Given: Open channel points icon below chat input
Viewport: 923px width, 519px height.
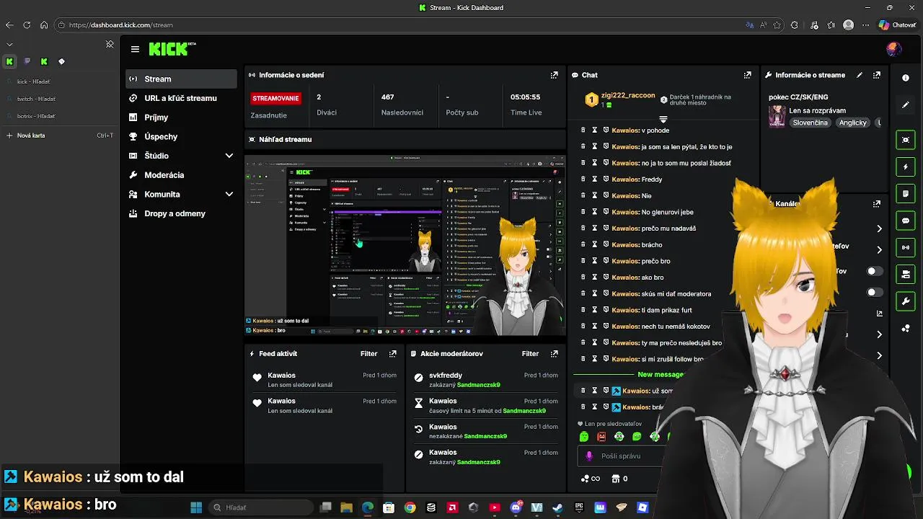Looking at the screenshot, I should coord(590,479).
